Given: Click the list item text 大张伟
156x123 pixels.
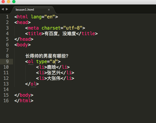Looking at the screenshot, I should [x=54, y=78].
